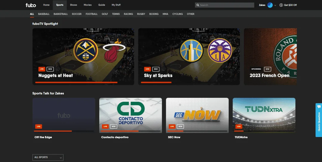
Task: Click the Nuggets at Heat title
Action: pyautogui.click(x=56, y=76)
